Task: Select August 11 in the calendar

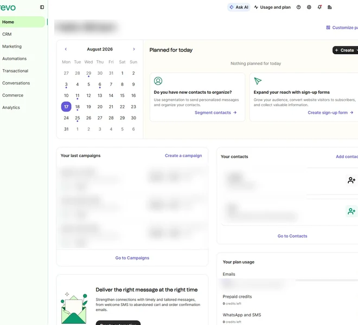Action: [x=78, y=95]
